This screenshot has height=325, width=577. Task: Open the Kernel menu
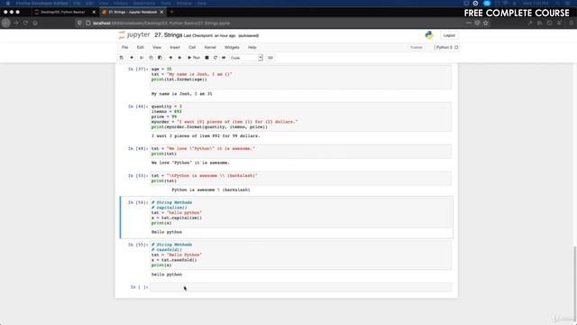pos(210,48)
